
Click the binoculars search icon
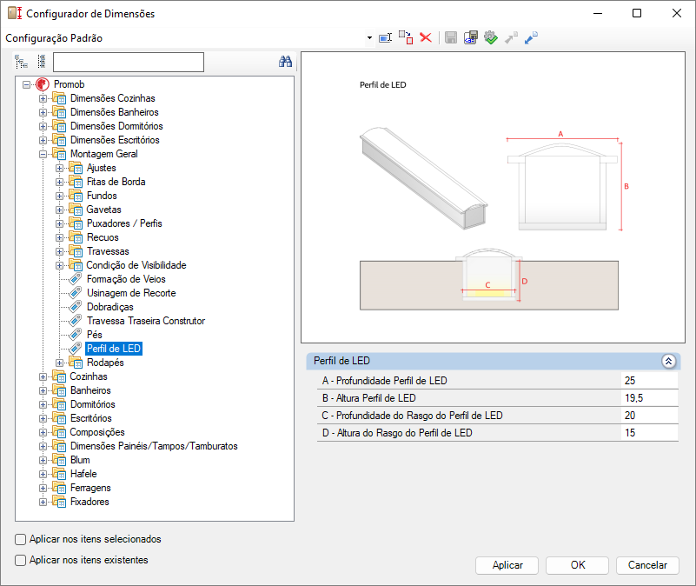coord(284,62)
